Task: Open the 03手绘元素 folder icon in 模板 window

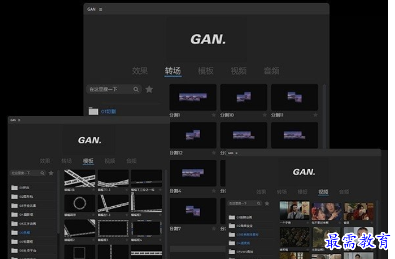Action: [14, 206]
